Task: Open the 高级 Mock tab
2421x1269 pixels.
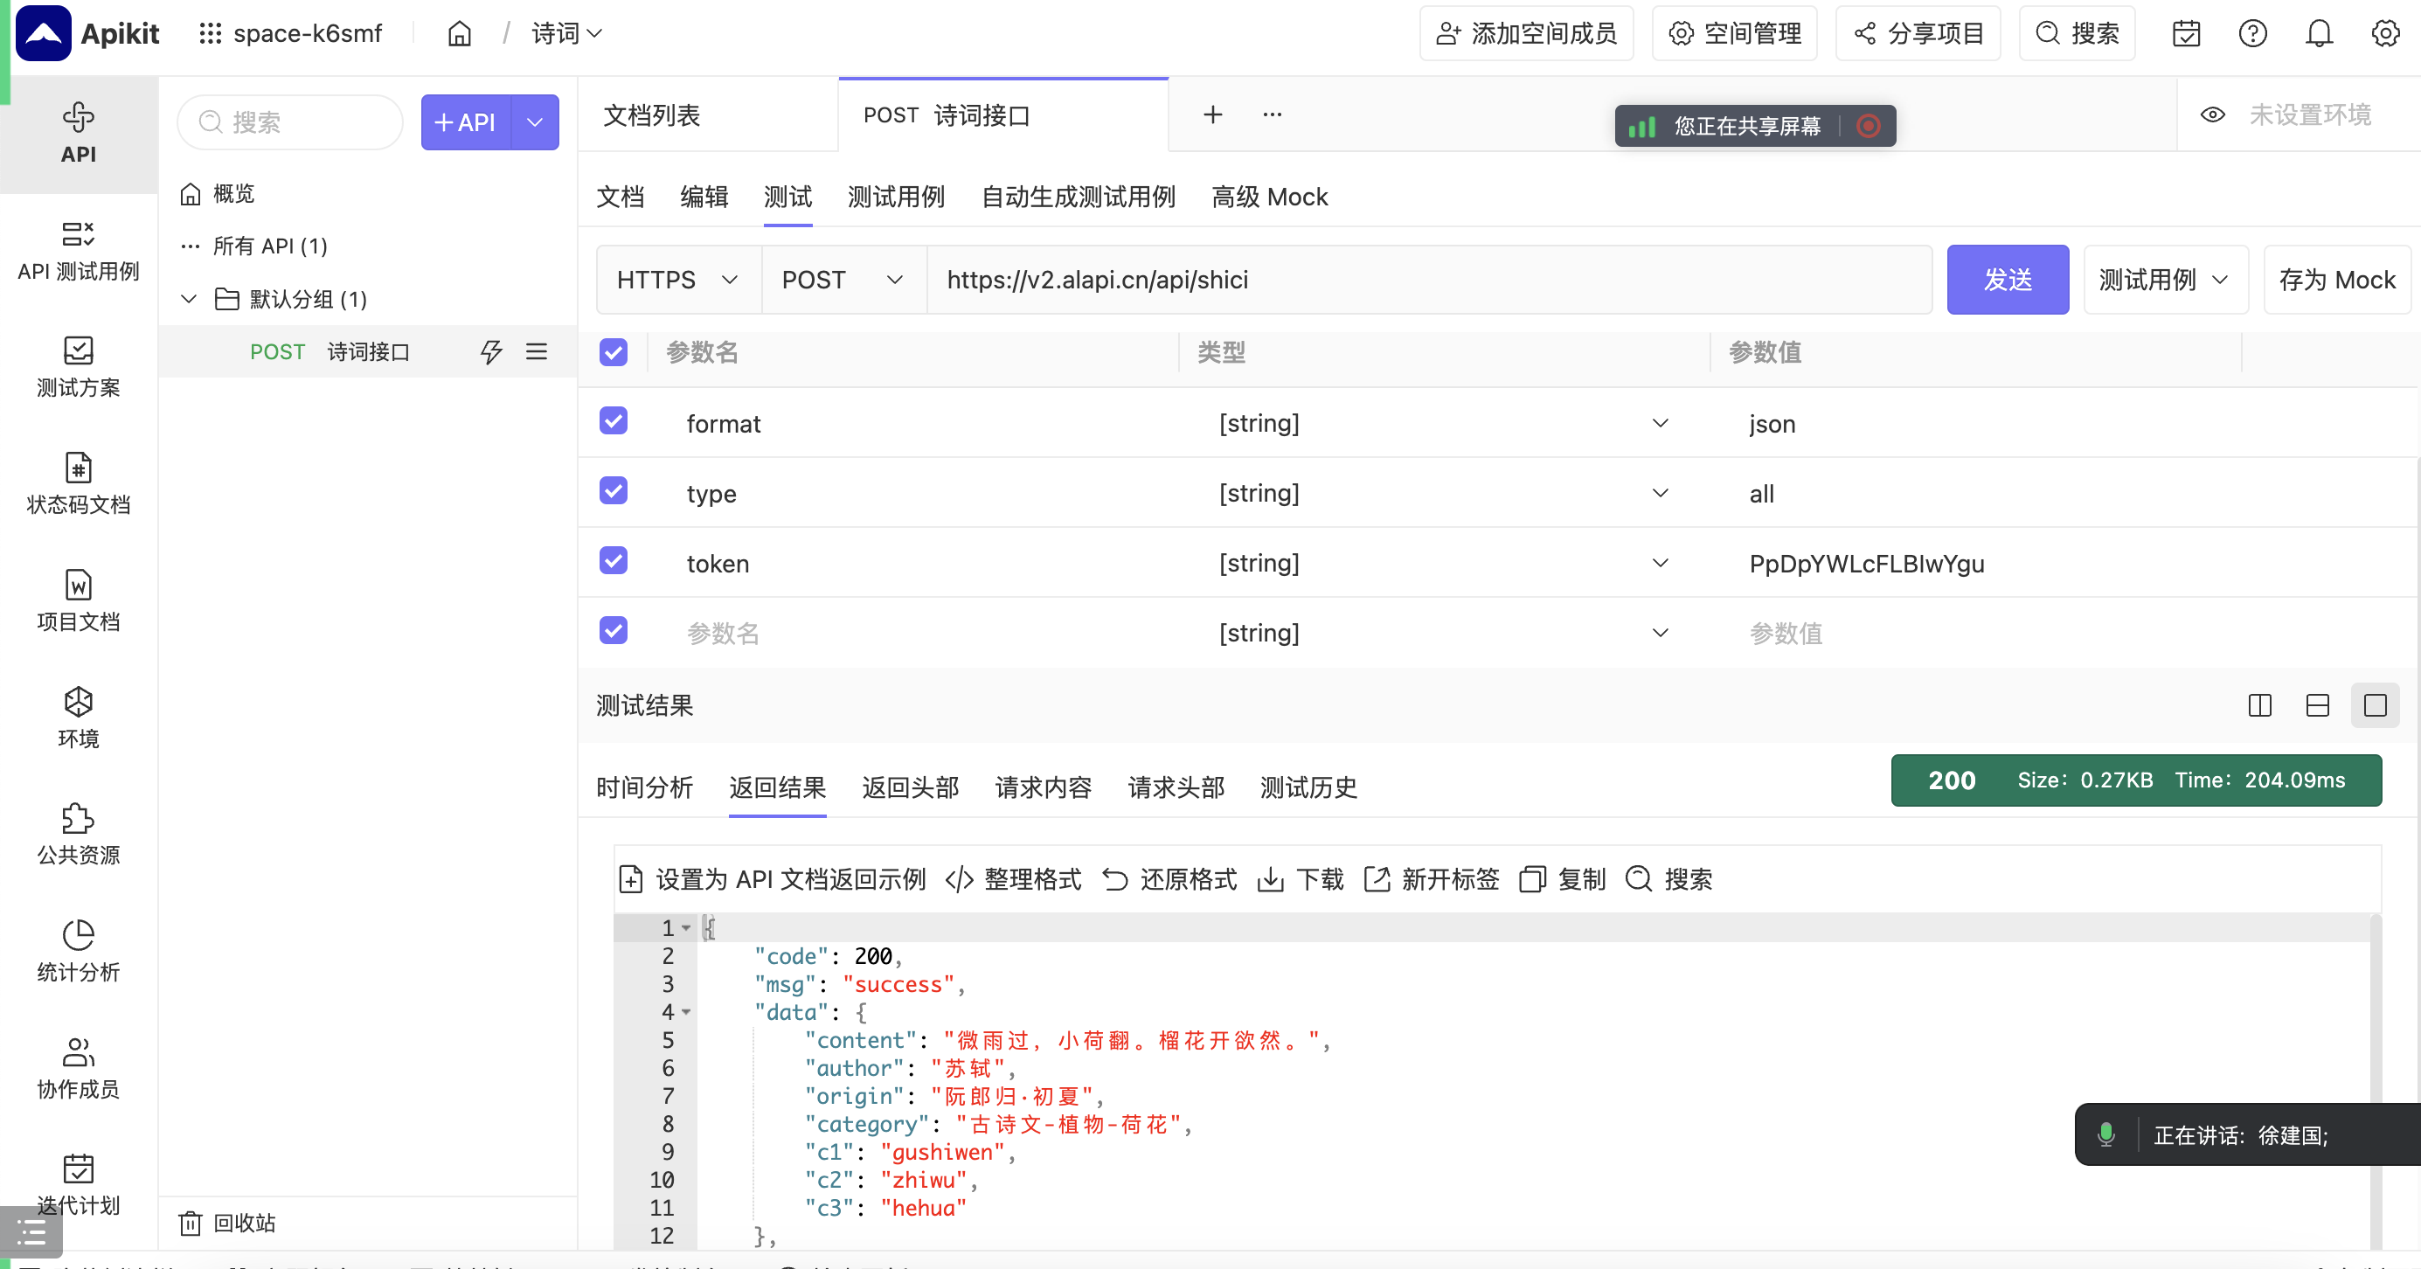Action: [x=1270, y=198]
